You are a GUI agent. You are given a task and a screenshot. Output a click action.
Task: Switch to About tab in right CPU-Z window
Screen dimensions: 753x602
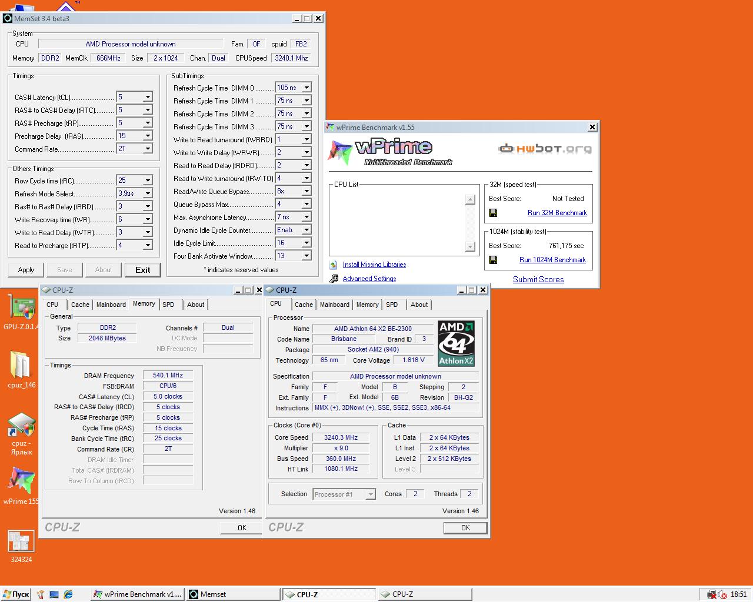coord(419,305)
